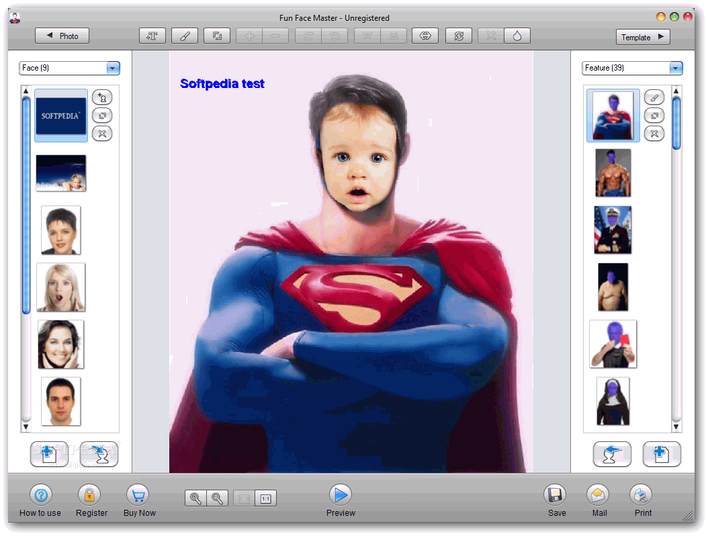708x536 pixels.
Task: Click the copy layers toolbar icon
Action: click(x=217, y=36)
